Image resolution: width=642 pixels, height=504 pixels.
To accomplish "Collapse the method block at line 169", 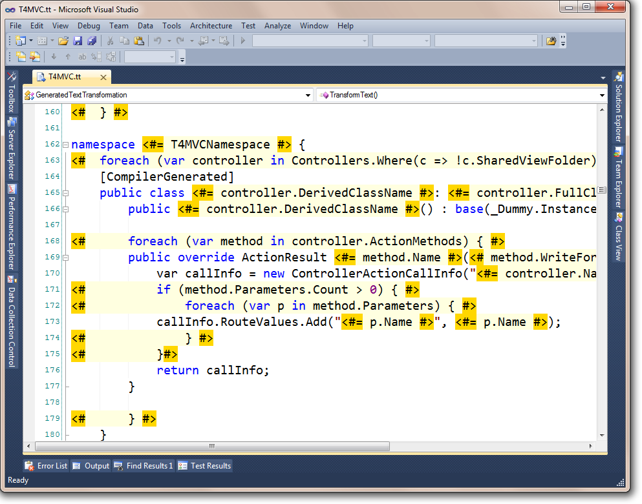I will coord(65,257).
